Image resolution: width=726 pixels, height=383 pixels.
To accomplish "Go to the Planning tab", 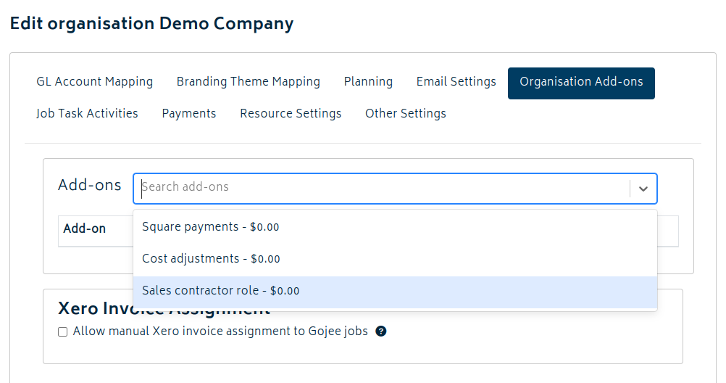I will [x=368, y=82].
